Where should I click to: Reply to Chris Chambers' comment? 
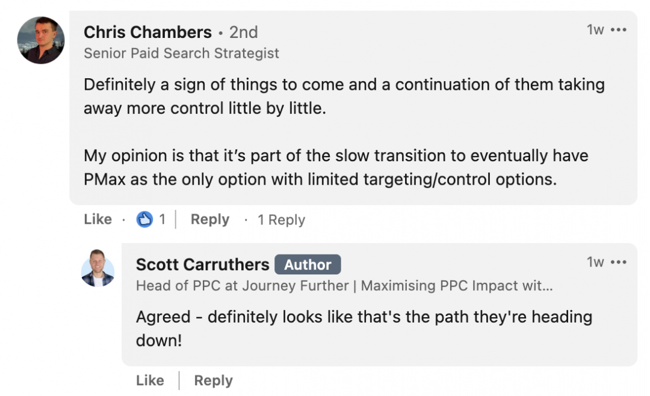(x=210, y=219)
